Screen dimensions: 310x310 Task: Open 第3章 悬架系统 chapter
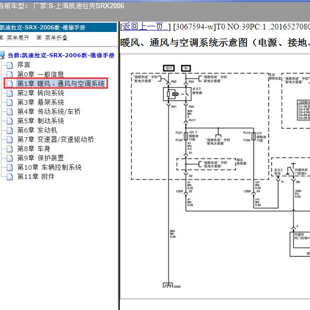(41, 102)
